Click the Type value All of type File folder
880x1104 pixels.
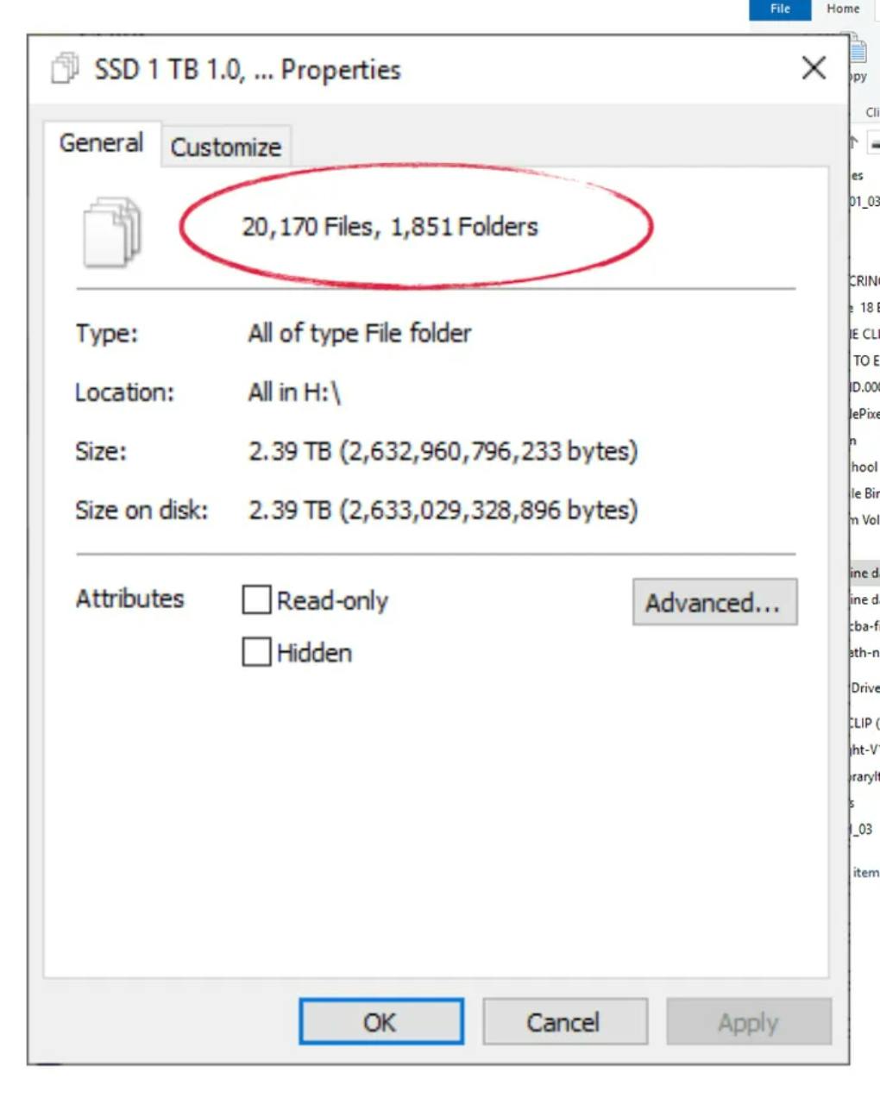coord(360,334)
